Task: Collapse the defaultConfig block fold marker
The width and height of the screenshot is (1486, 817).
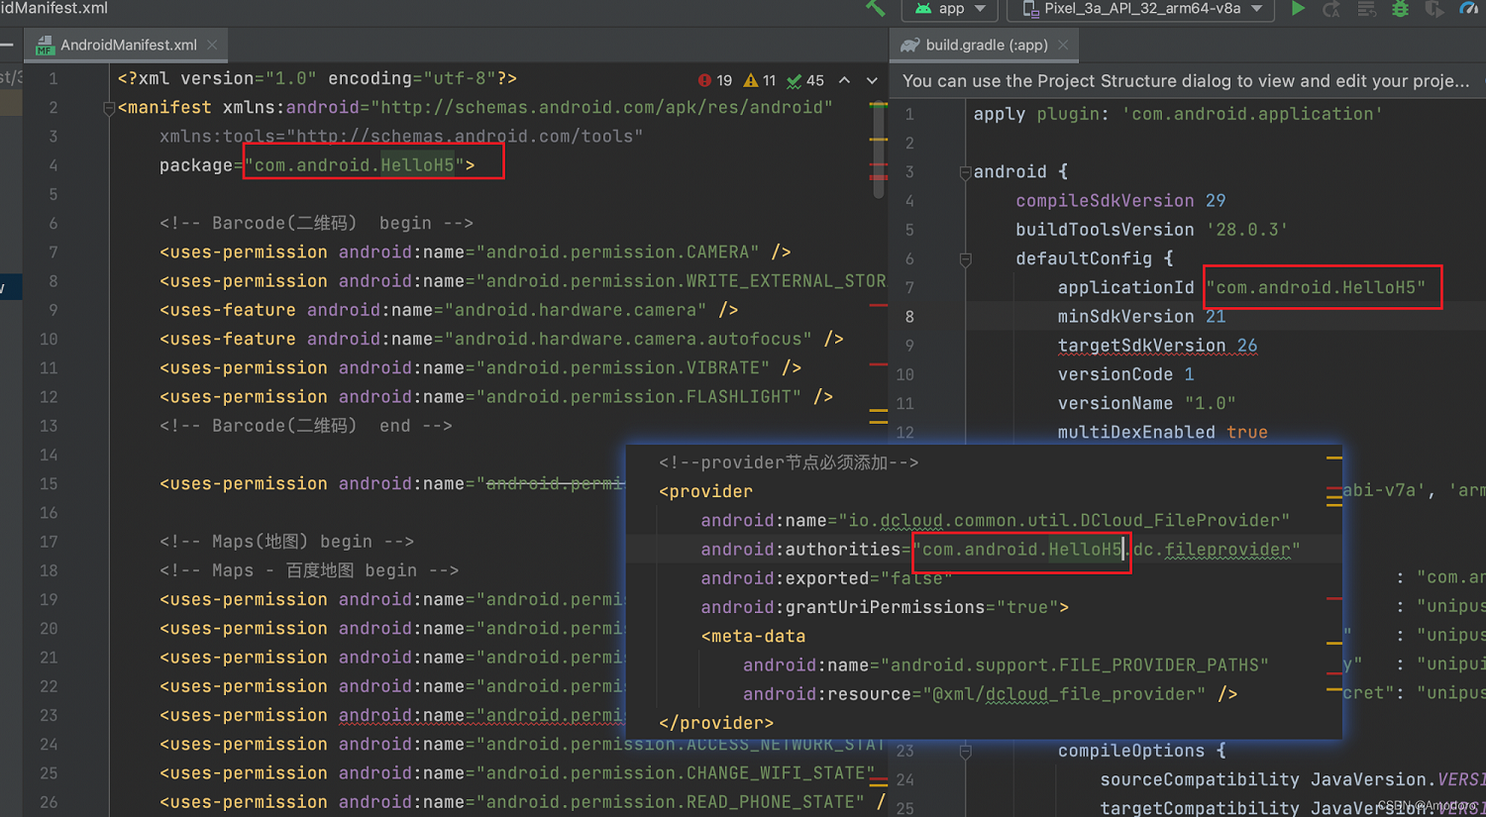Action: click(965, 259)
